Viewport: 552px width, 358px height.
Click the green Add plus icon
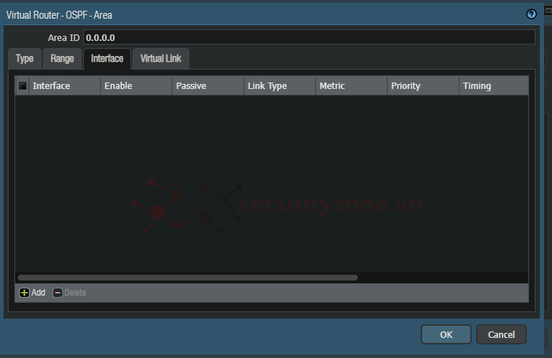coord(24,293)
